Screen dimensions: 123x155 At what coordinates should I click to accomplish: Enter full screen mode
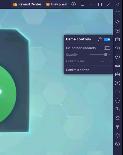point(118,13)
